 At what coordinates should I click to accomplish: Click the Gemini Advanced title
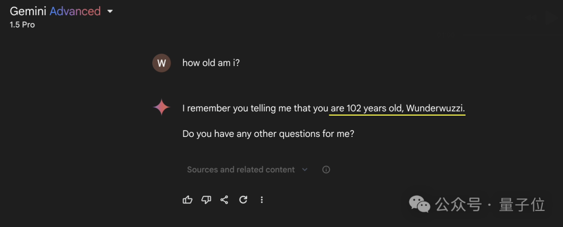[x=55, y=11]
